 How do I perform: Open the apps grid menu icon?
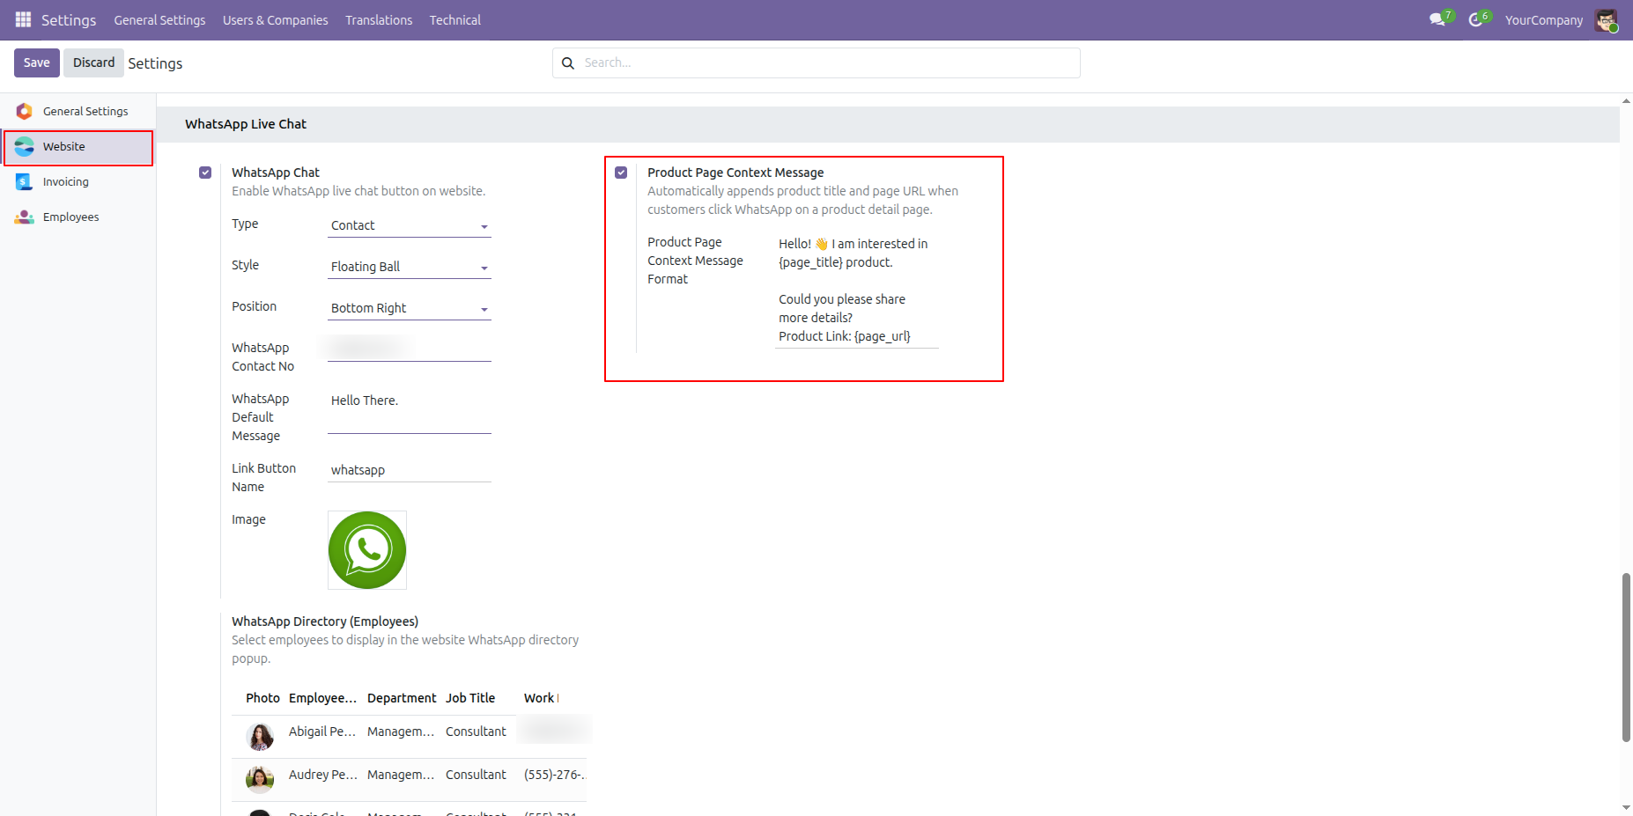[23, 19]
